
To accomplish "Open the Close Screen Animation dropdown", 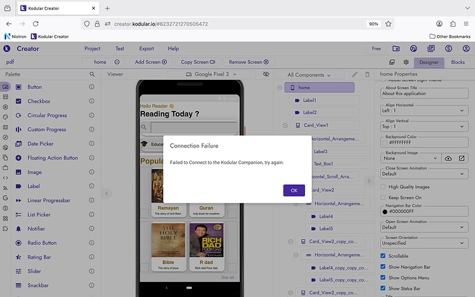I will [x=424, y=174].
